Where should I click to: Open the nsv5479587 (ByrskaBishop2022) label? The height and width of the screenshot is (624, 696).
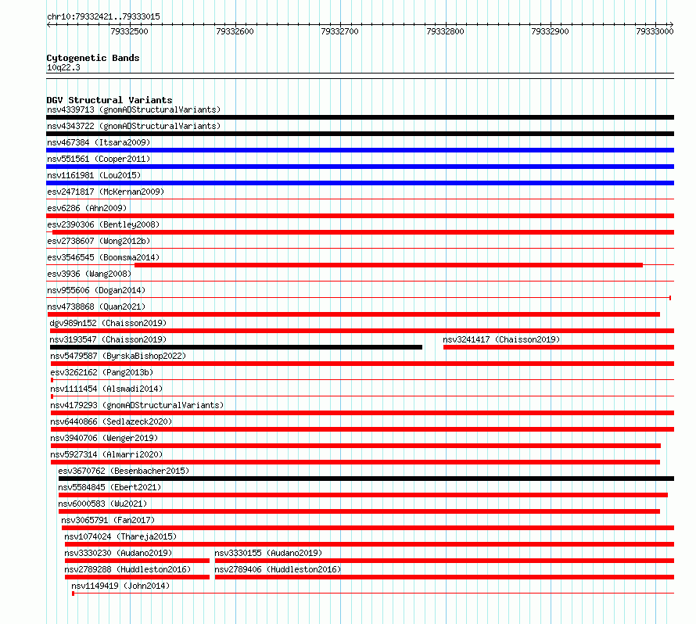[118, 356]
